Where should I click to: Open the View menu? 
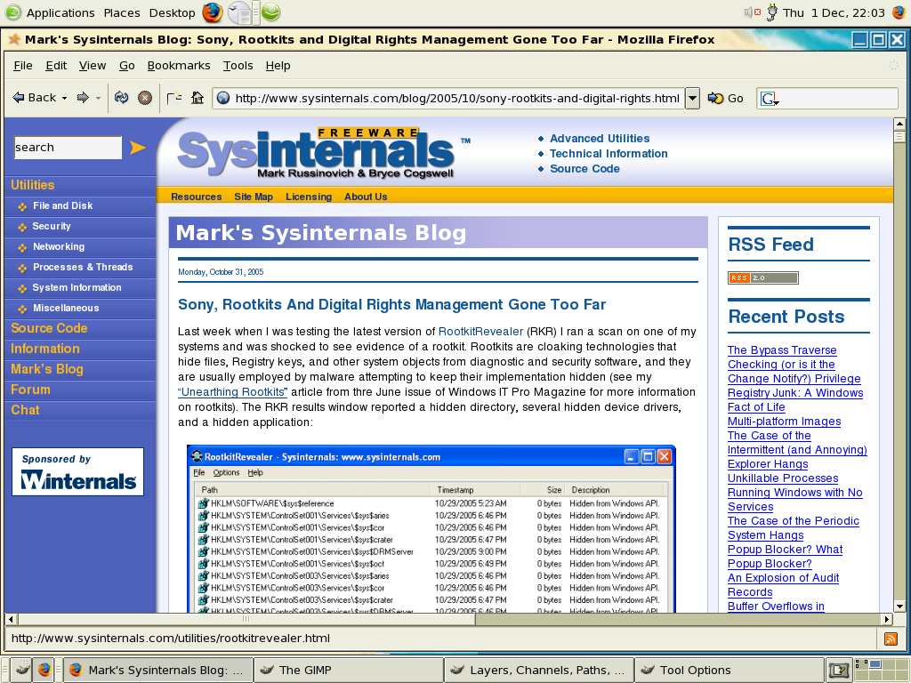point(93,66)
